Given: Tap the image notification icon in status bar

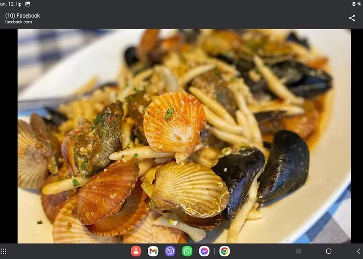Looking at the screenshot, I should pos(27,4).
